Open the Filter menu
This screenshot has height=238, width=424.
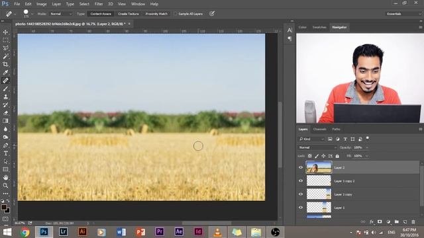click(x=99, y=4)
